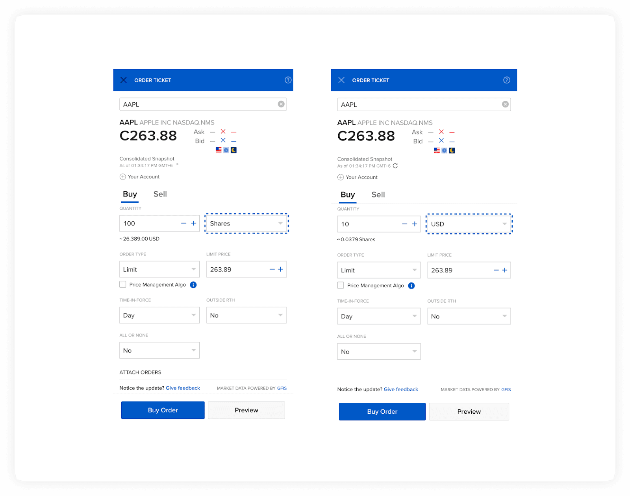Click Buy Order in left ticket
630x496 pixels.
163,410
